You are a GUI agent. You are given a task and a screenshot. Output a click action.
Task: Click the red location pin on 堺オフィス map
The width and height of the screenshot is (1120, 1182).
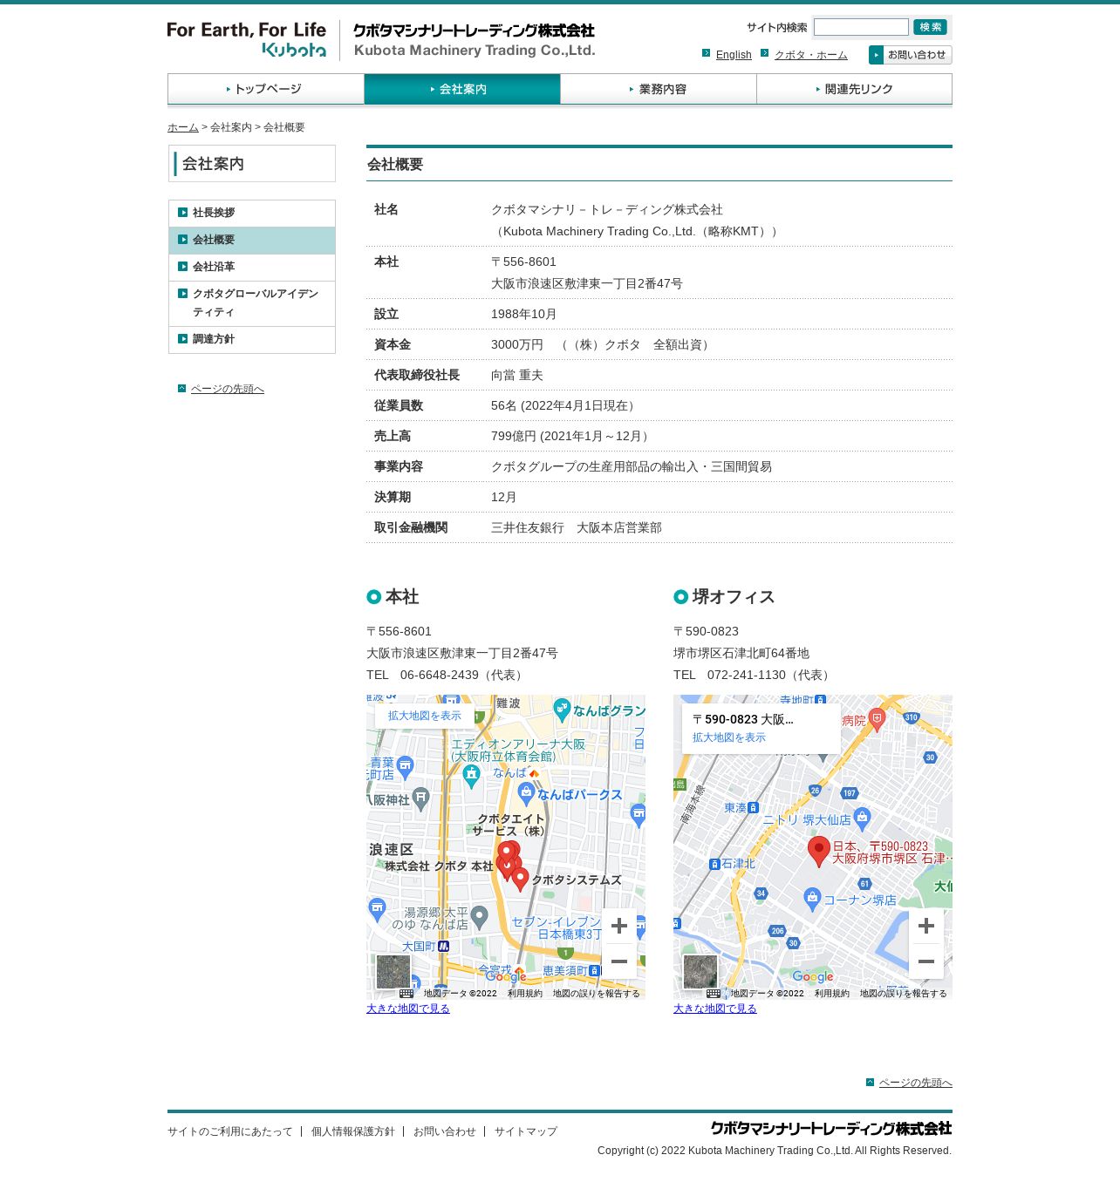click(818, 851)
